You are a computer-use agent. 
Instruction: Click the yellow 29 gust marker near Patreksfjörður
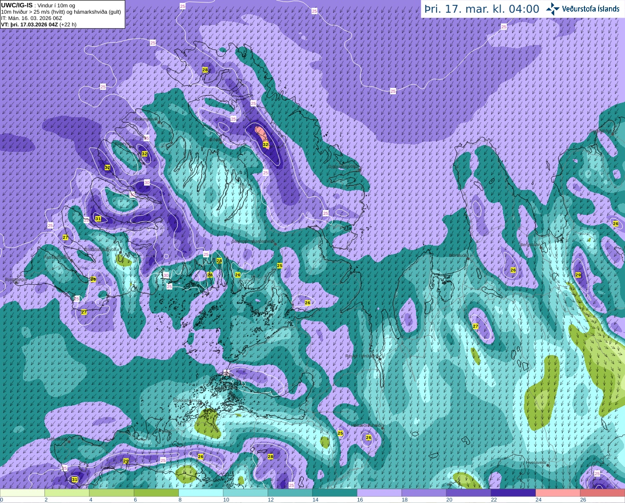coord(93,279)
